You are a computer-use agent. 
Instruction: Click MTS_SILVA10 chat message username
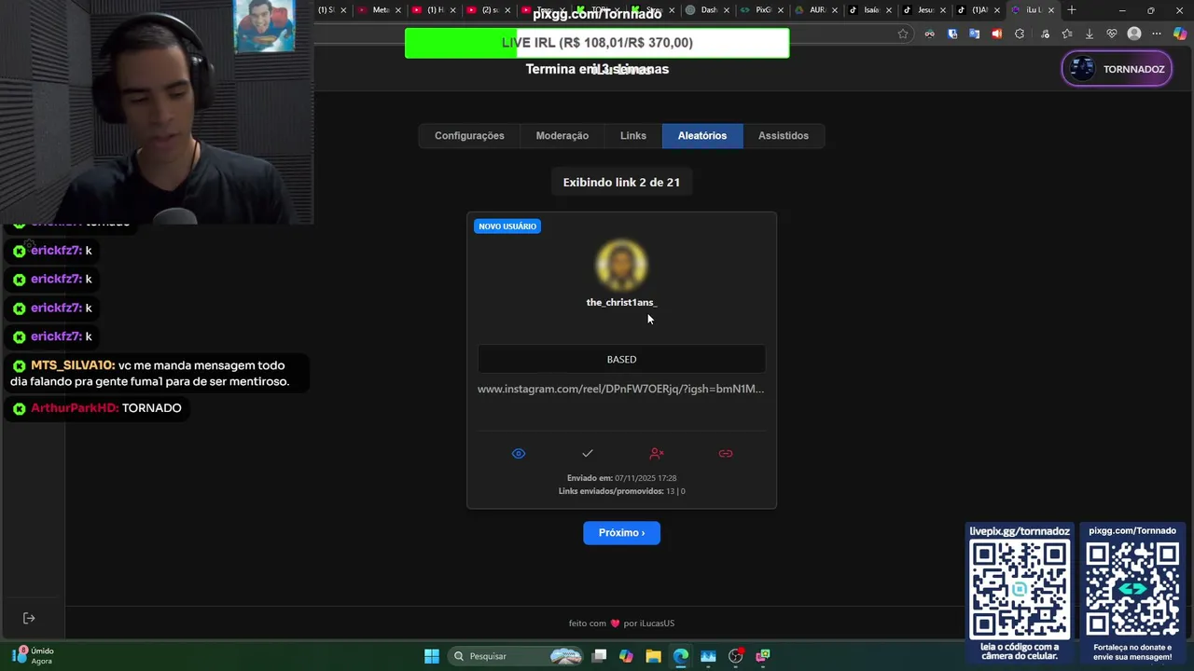(73, 366)
